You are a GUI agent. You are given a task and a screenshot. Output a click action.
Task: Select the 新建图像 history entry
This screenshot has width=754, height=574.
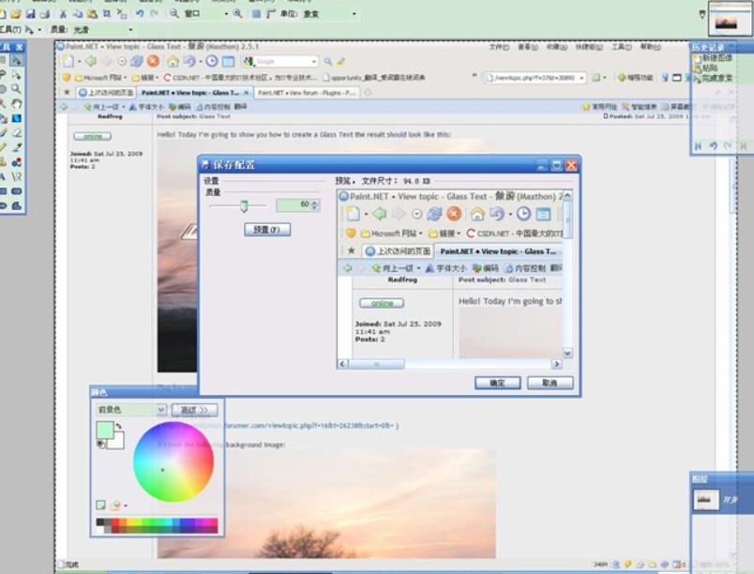tap(713, 58)
